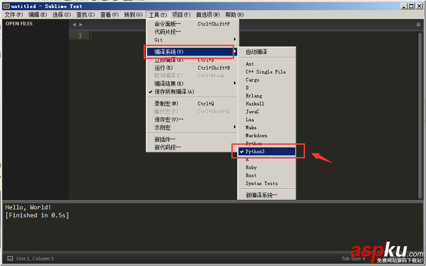Select C++ Single File build system
This screenshot has width=426, height=266.
pyautogui.click(x=267, y=72)
